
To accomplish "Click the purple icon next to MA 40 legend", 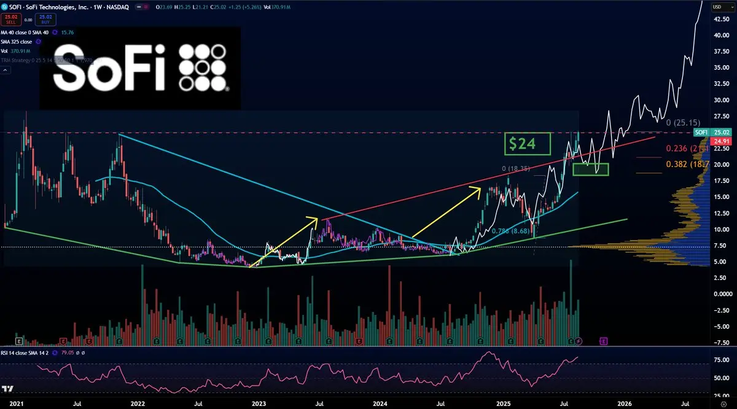I will [55, 33].
